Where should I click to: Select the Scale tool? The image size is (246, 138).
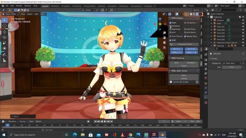point(5,43)
